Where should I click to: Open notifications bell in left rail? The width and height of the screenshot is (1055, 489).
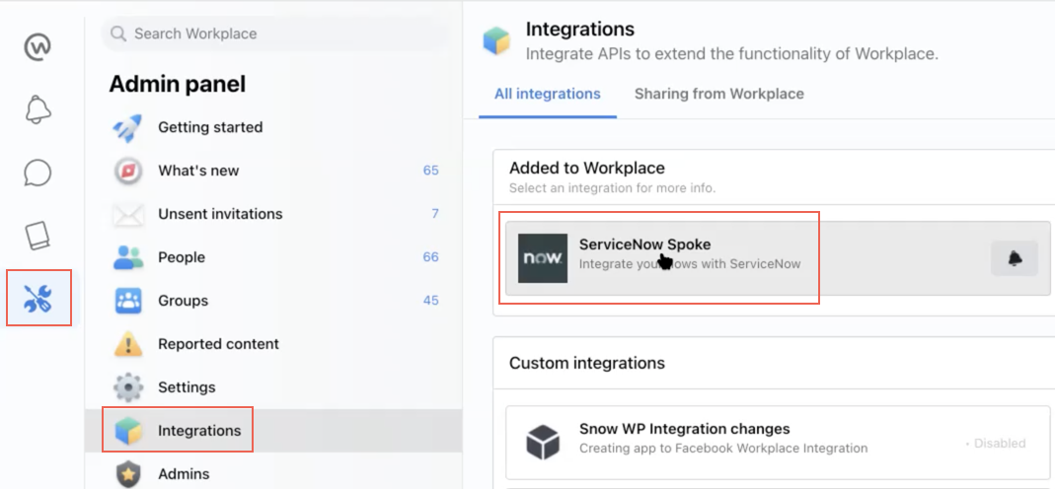(38, 108)
